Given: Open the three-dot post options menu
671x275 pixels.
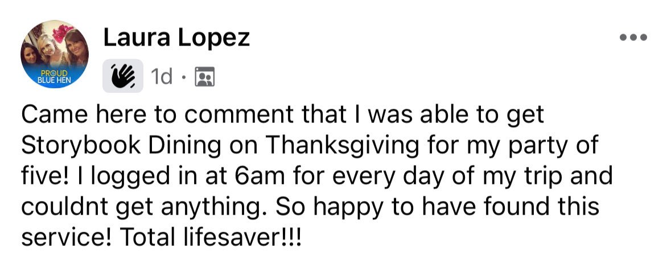Looking at the screenshot, I should click(634, 37).
